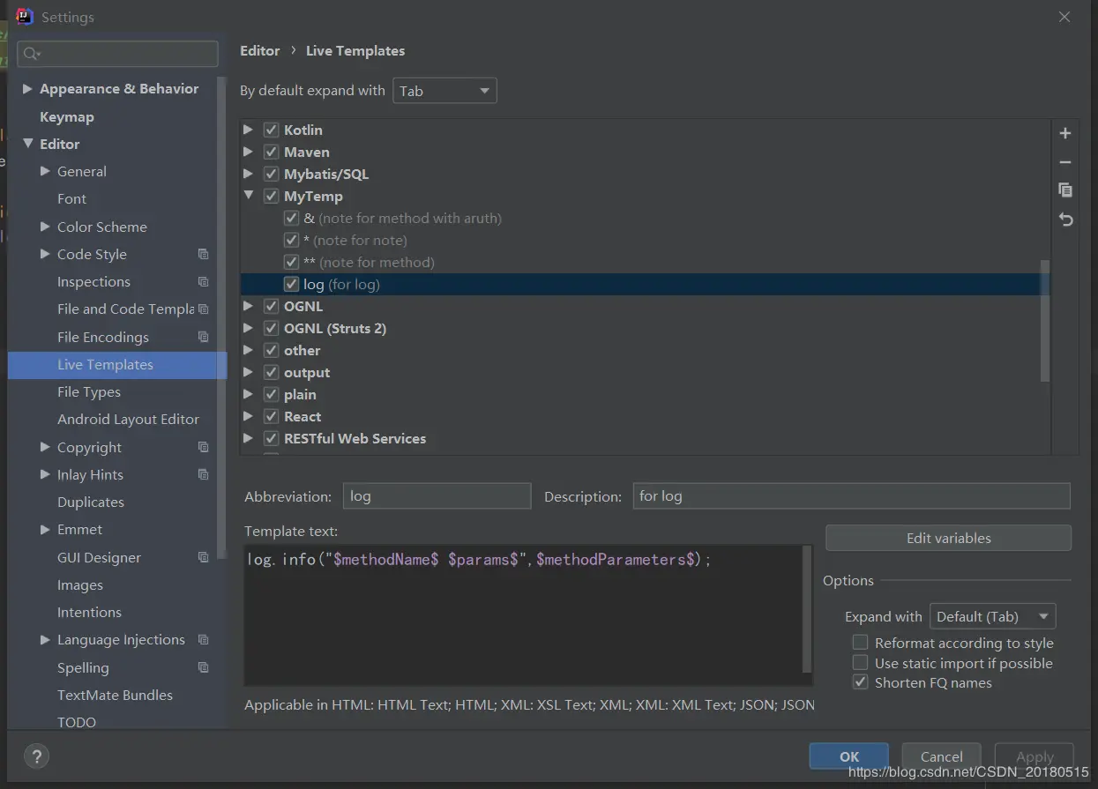
Task: Collapse the Editor settings section
Action: coord(27,144)
